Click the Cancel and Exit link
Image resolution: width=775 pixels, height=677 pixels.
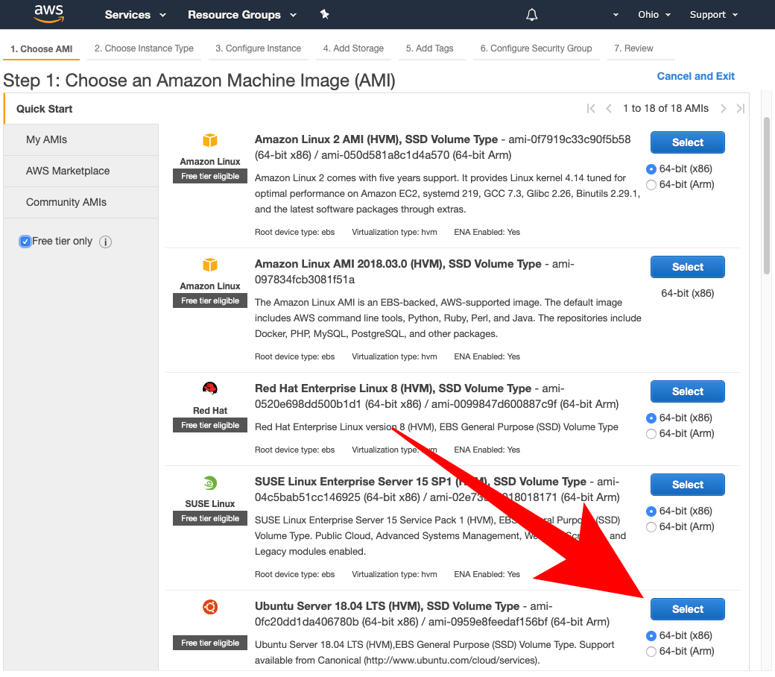pos(695,76)
